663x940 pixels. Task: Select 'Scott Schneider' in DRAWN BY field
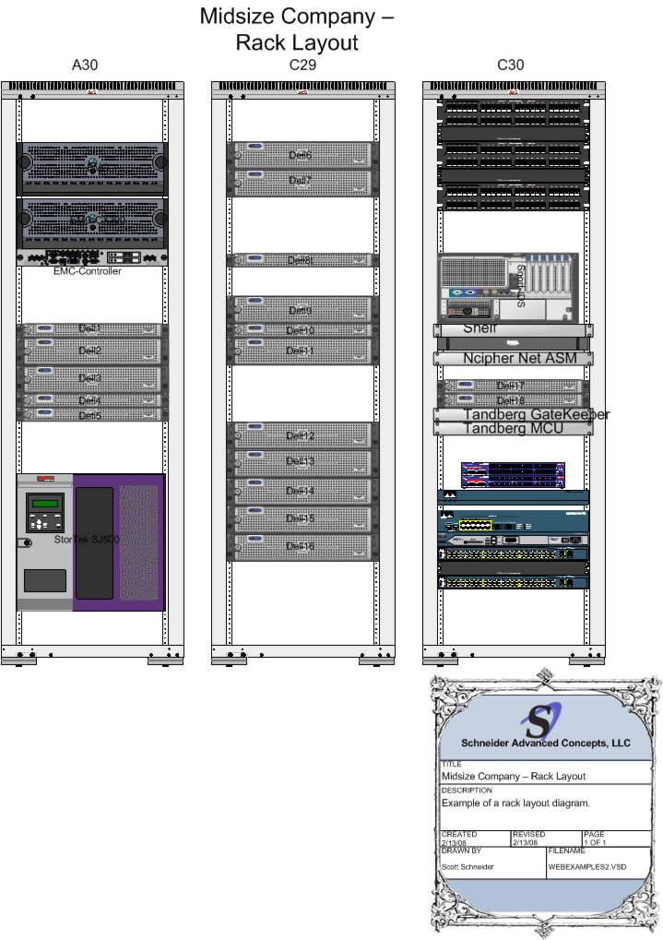tap(468, 867)
